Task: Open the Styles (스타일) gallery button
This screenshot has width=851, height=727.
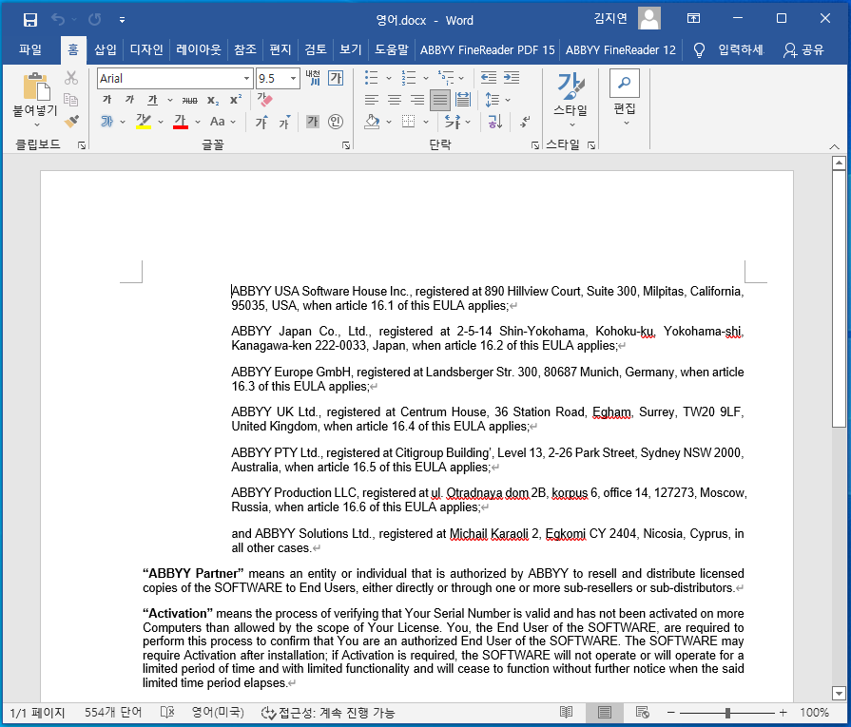Action: [x=571, y=100]
